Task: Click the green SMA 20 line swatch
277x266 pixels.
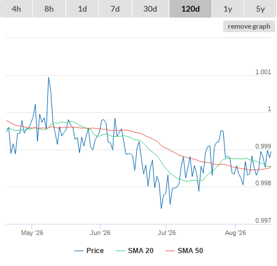Action: (x=120, y=251)
